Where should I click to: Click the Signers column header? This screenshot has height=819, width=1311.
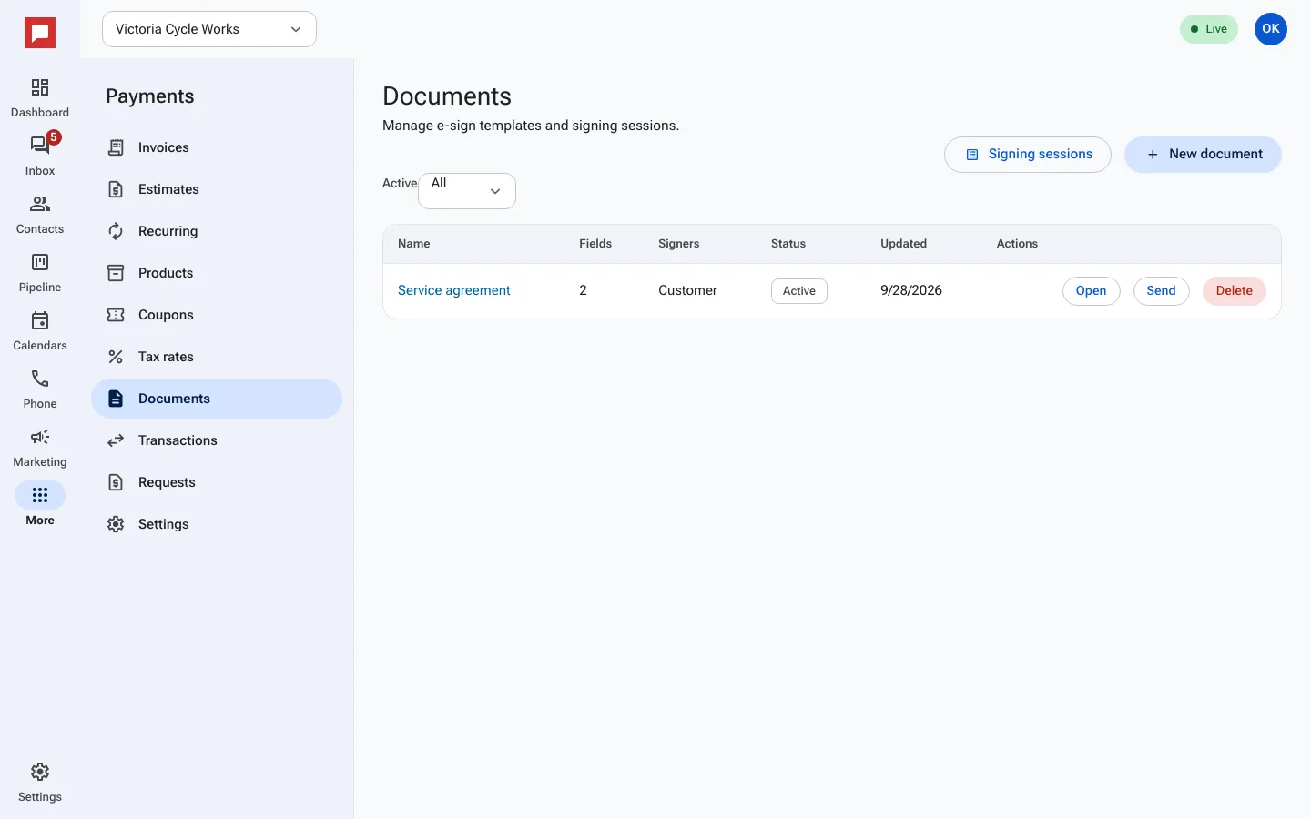pyautogui.click(x=679, y=244)
